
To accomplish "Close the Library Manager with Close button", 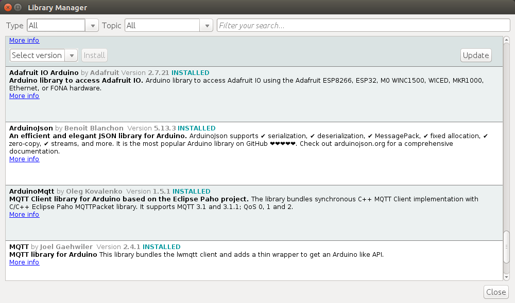I will [496, 292].
